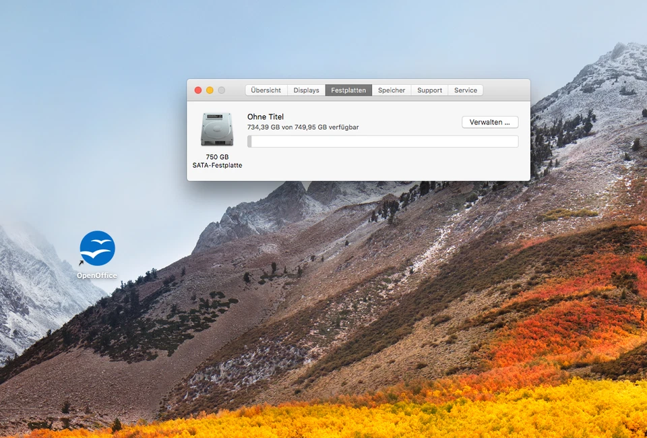Screen dimensions: 647x438
Task: Click the storage usage bar
Action: pos(383,142)
